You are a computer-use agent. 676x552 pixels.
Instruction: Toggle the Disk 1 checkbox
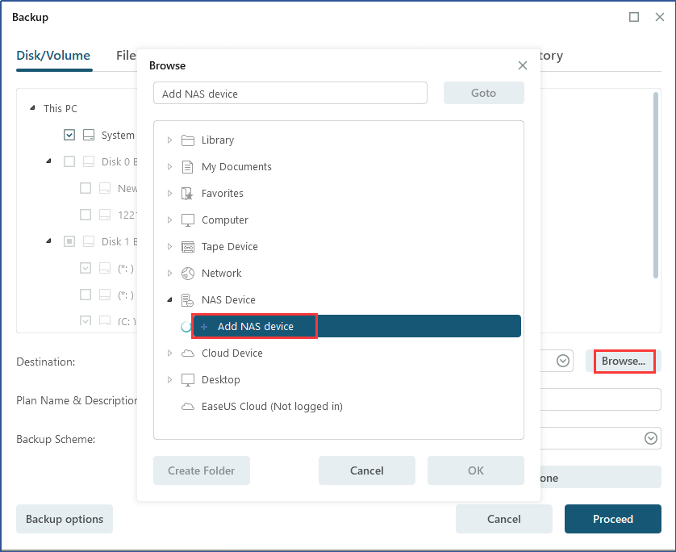tap(69, 242)
